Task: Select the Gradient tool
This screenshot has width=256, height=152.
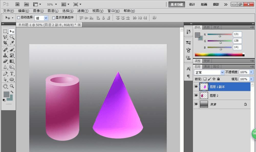Action: 12,61
